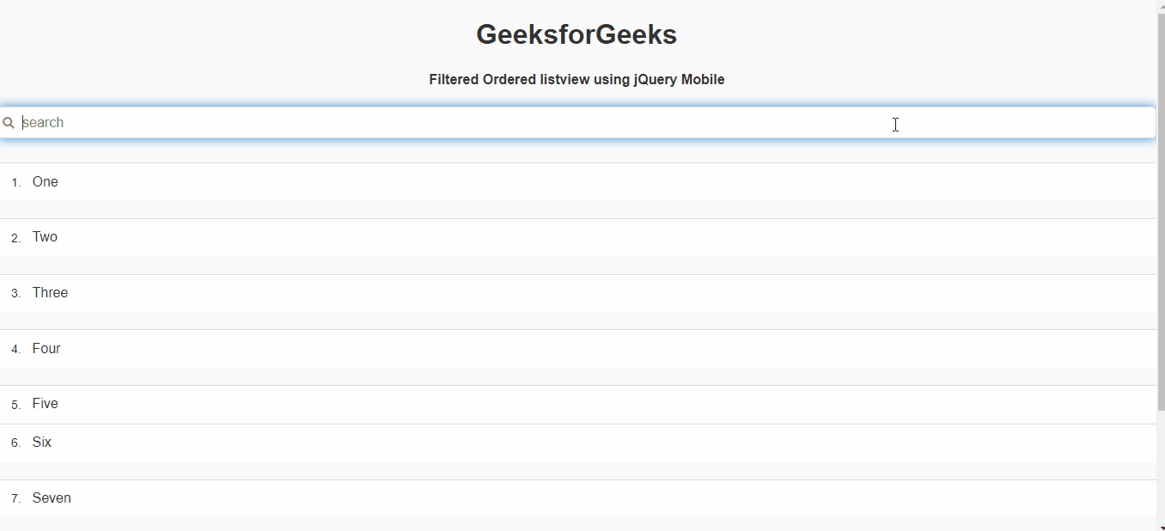
Task: Click the numeral 7. list marker
Action: click(16, 499)
